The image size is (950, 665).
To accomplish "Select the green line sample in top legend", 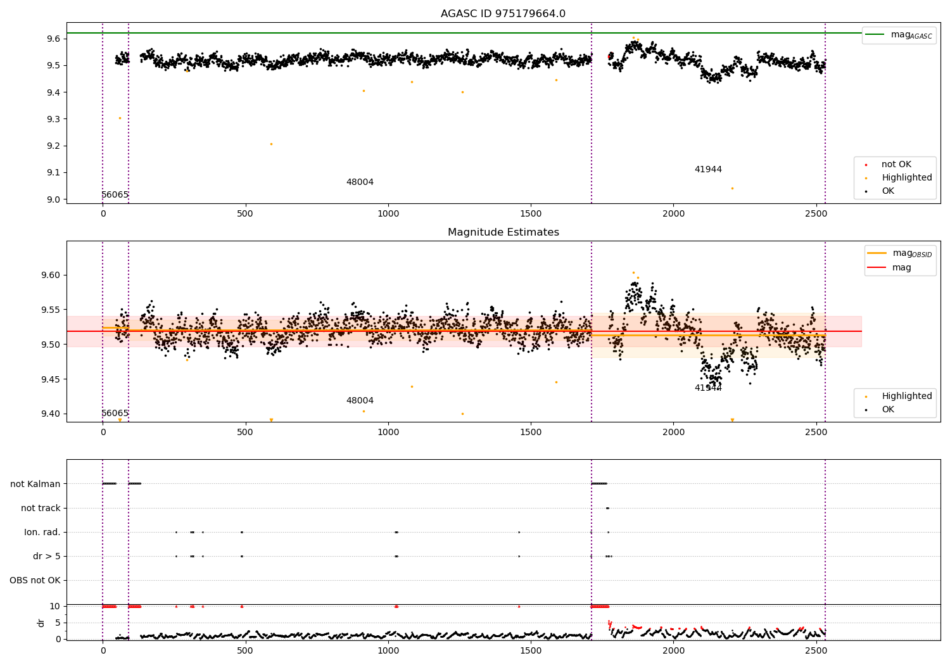I will (875, 35).
